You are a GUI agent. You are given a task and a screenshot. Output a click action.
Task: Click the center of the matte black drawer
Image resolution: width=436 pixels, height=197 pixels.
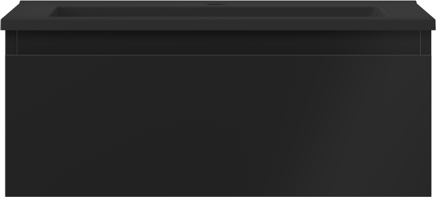pos(218,126)
